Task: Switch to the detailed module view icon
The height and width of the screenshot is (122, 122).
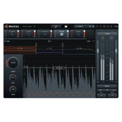Action: click(x=66, y=26)
